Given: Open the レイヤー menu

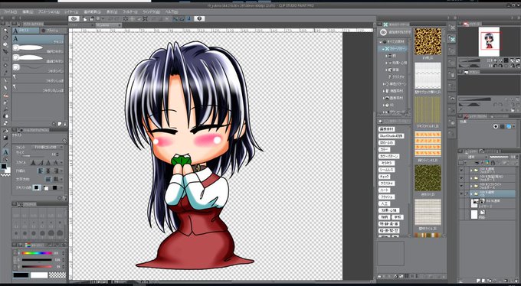Looking at the screenshot, I should click(72, 11).
